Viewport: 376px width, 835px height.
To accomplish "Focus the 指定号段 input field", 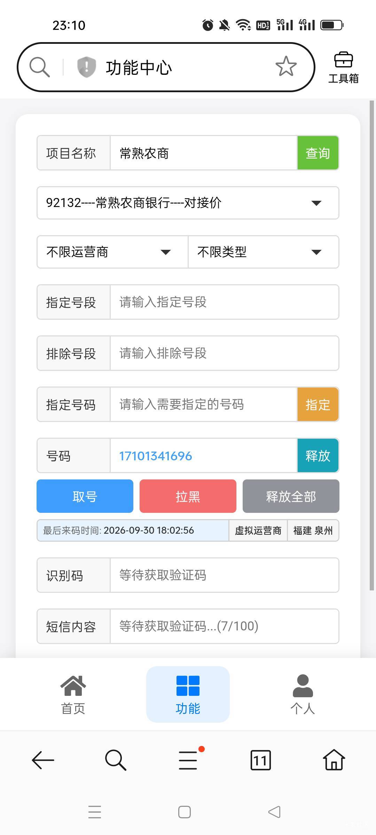I will (x=225, y=302).
